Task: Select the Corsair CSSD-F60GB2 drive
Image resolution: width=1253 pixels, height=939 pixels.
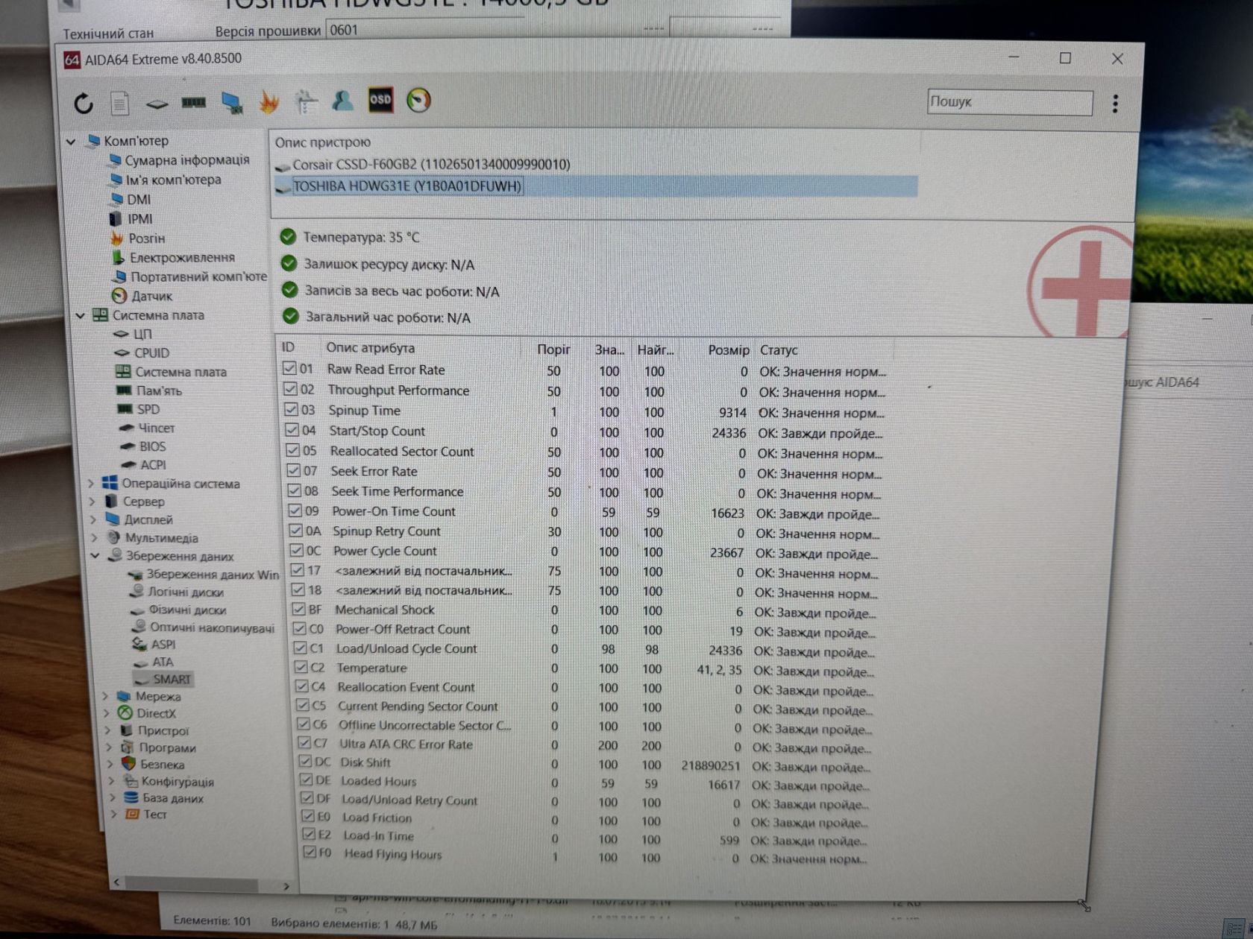Action: [422, 165]
